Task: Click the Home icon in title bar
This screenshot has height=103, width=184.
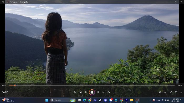Action: [3, 2]
